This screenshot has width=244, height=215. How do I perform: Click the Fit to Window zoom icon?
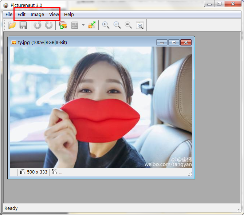pyautogui.click(x=140, y=25)
